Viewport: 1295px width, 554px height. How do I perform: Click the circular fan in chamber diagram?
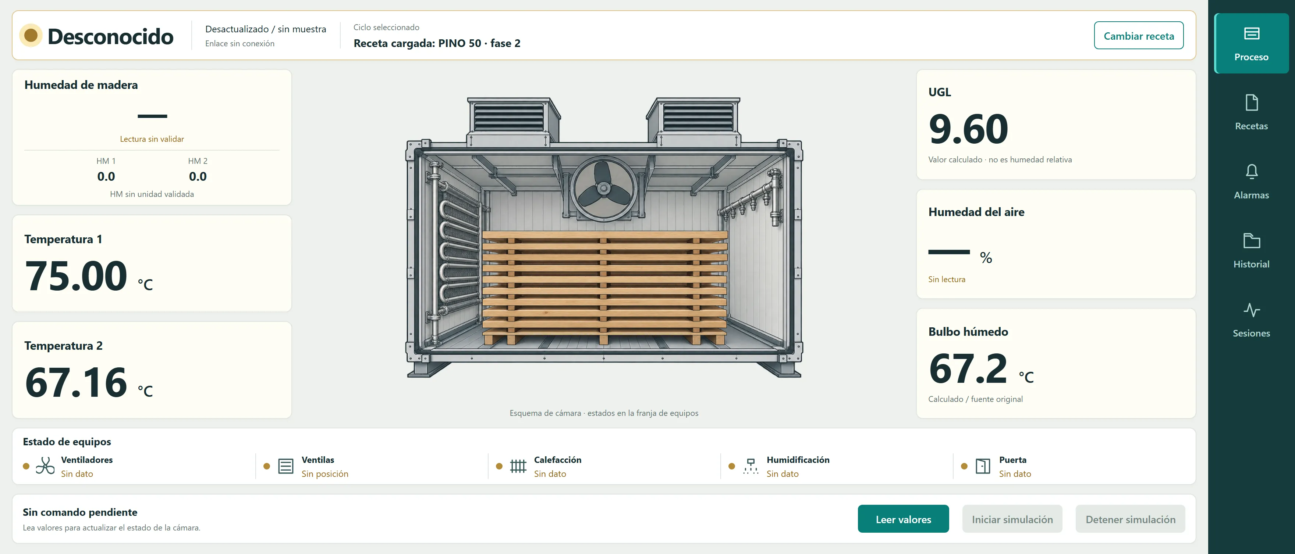point(604,189)
